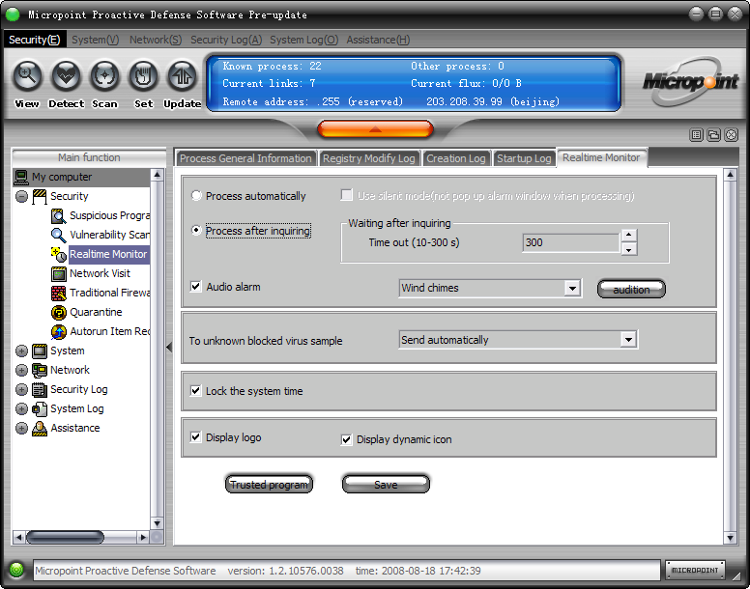750x589 pixels.
Task: Switch to the Registry Modify Log tab
Action: pos(368,158)
